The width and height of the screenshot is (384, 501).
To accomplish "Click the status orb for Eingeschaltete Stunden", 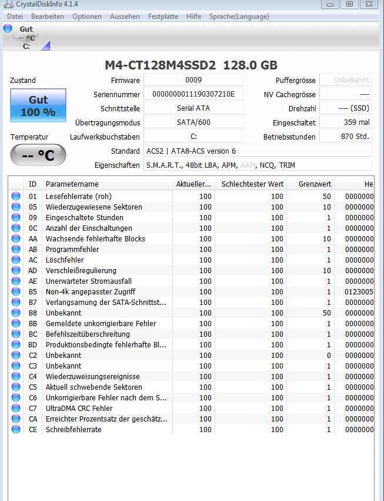I will click(x=16, y=217).
